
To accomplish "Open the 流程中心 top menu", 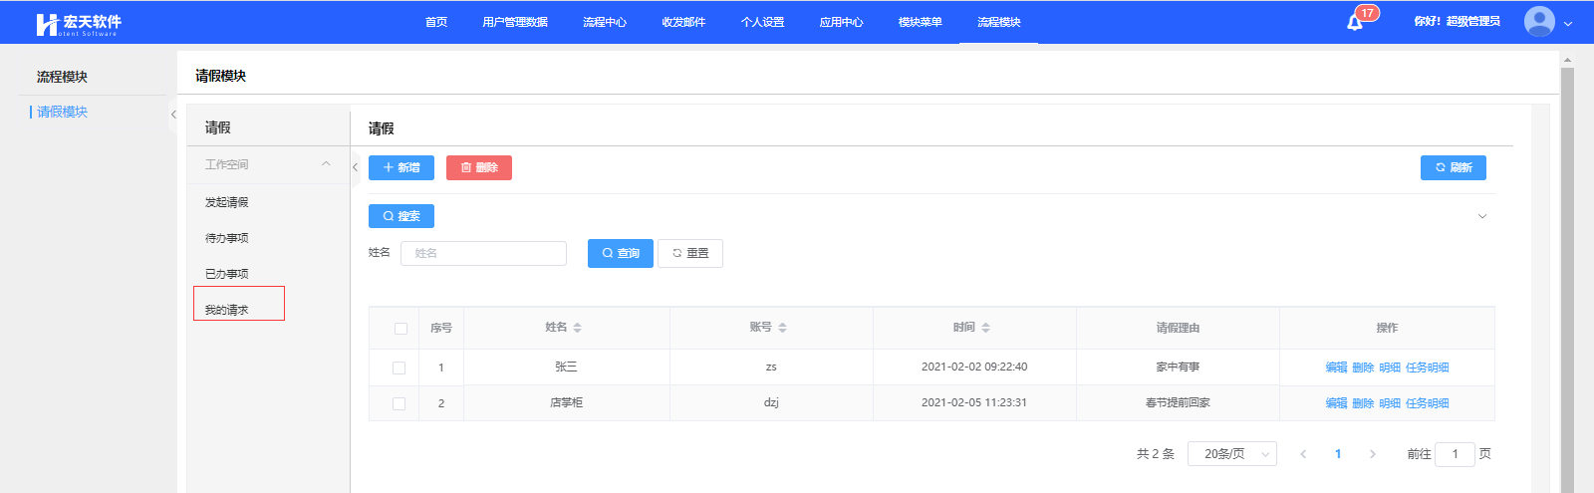I will pos(605,22).
